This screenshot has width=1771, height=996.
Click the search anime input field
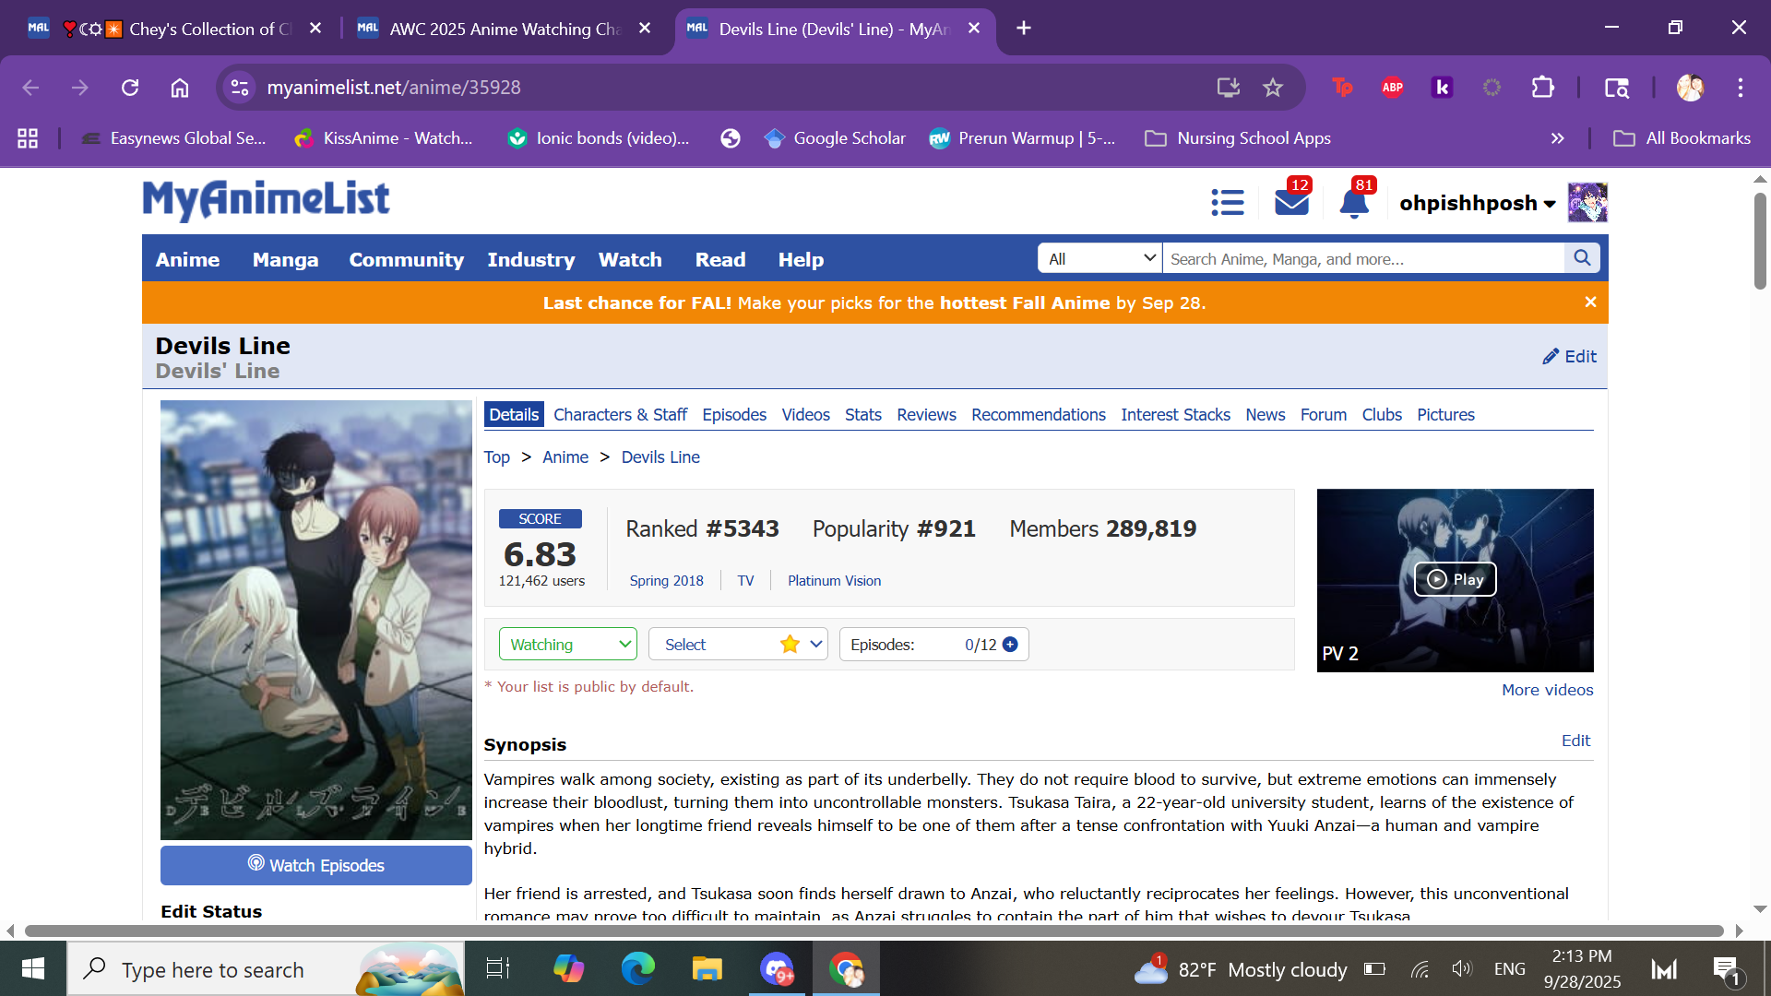click(x=1362, y=259)
